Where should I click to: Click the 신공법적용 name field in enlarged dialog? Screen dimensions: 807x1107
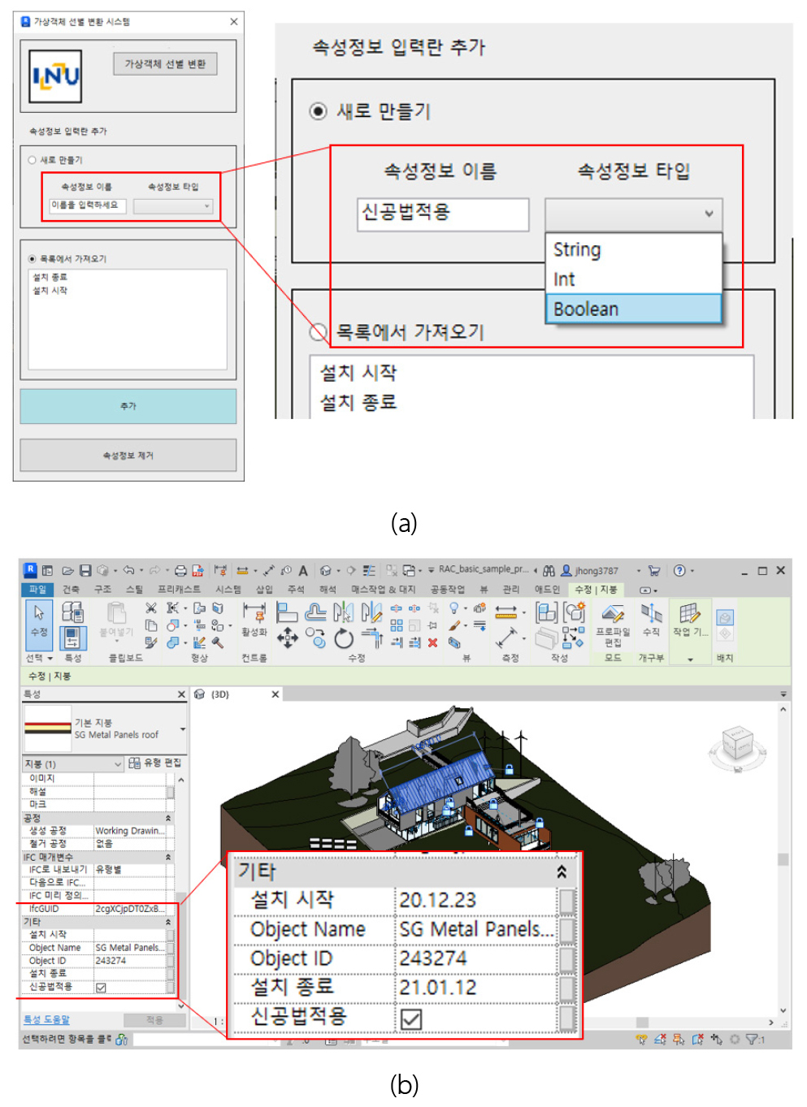click(x=443, y=214)
